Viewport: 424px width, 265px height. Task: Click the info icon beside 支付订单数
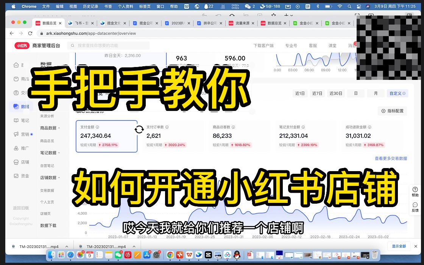click(x=167, y=127)
